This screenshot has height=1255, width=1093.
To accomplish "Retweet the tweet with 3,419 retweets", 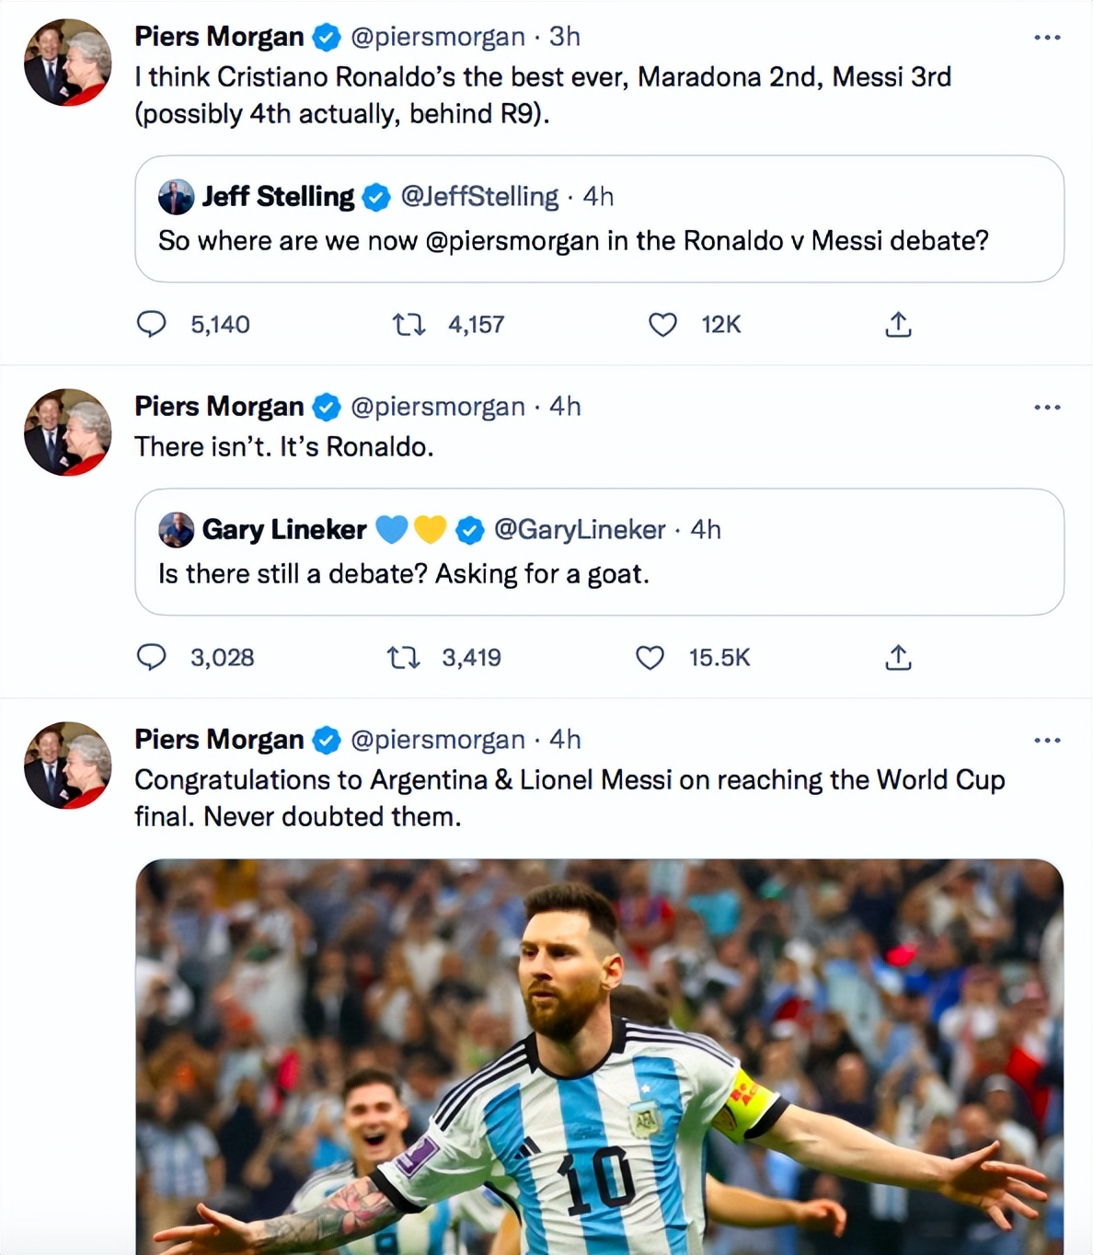I will tap(403, 657).
